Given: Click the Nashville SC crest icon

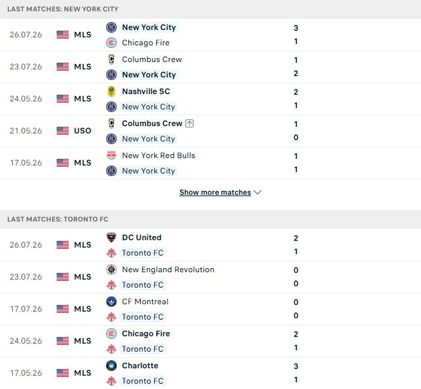Looking at the screenshot, I should point(111,91).
